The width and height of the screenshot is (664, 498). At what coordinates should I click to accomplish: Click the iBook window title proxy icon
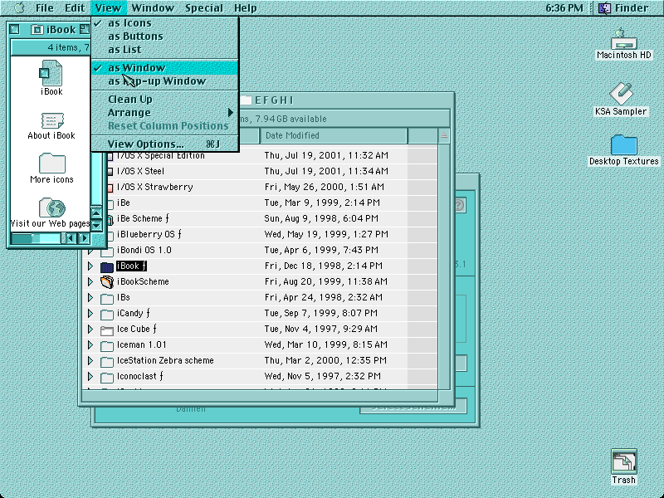37,29
